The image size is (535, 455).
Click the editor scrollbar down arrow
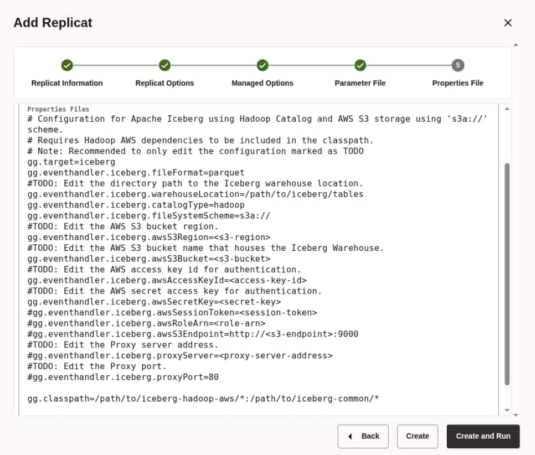507,410
